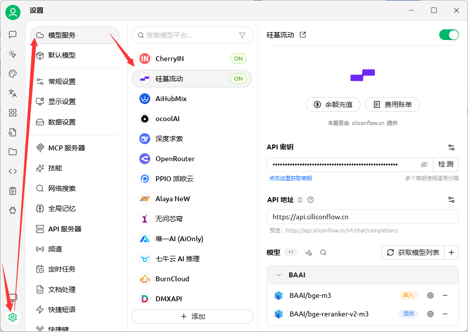Reveal the hidden API key
Image resolution: width=468 pixels, height=332 pixels.
coord(424,165)
